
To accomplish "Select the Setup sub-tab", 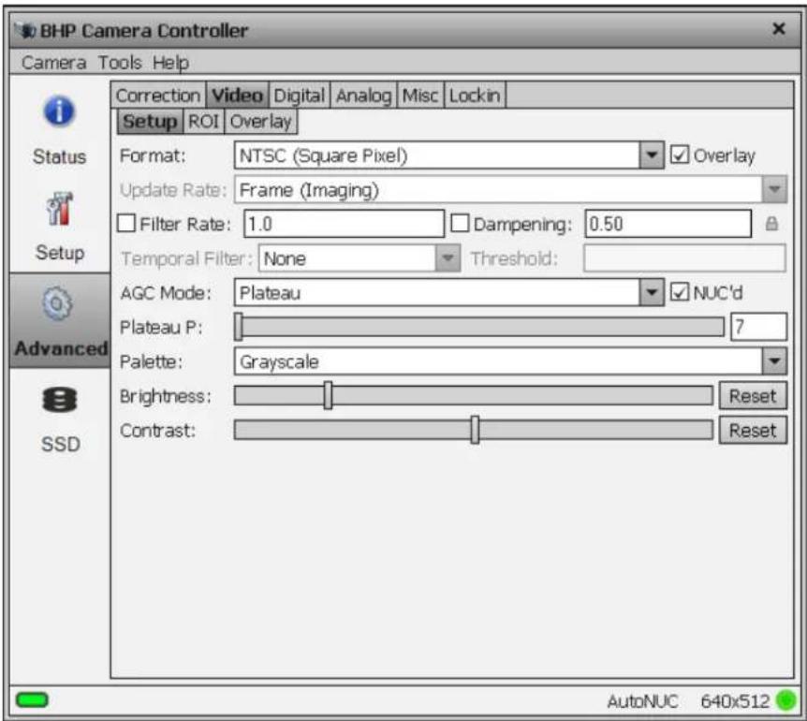I will coord(150,122).
